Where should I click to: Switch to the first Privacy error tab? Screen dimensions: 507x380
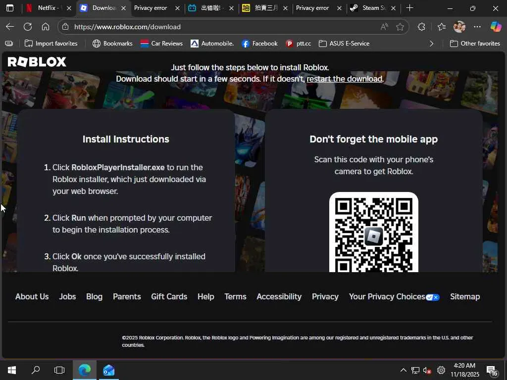[x=151, y=8]
